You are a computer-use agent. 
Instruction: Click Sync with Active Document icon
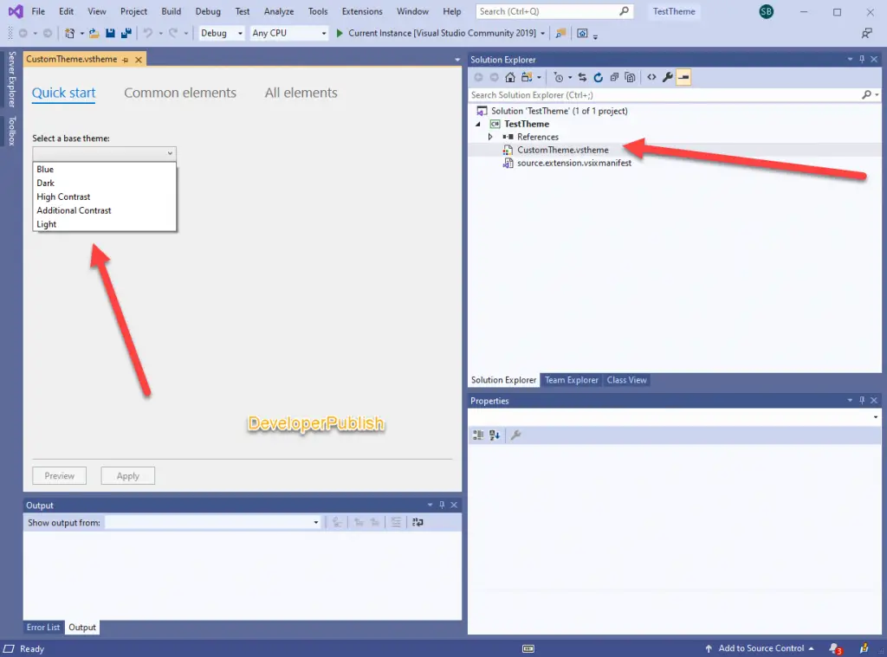pos(582,77)
